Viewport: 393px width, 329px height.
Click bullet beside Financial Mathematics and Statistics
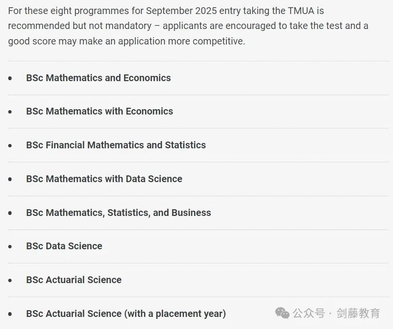10,145
